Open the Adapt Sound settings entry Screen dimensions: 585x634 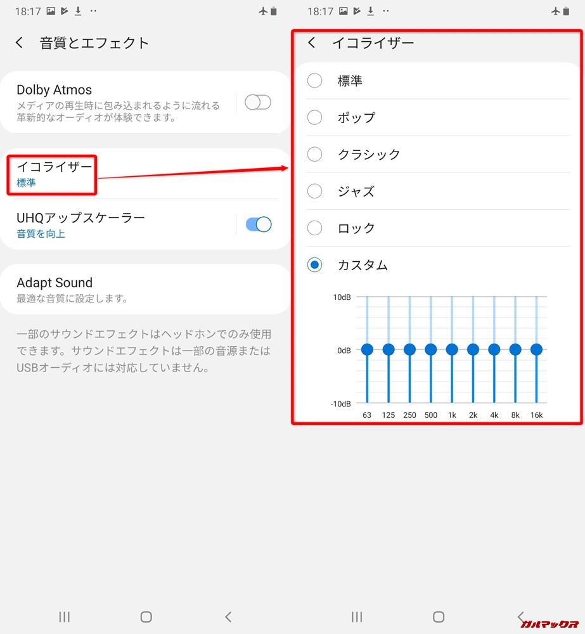tap(55, 282)
